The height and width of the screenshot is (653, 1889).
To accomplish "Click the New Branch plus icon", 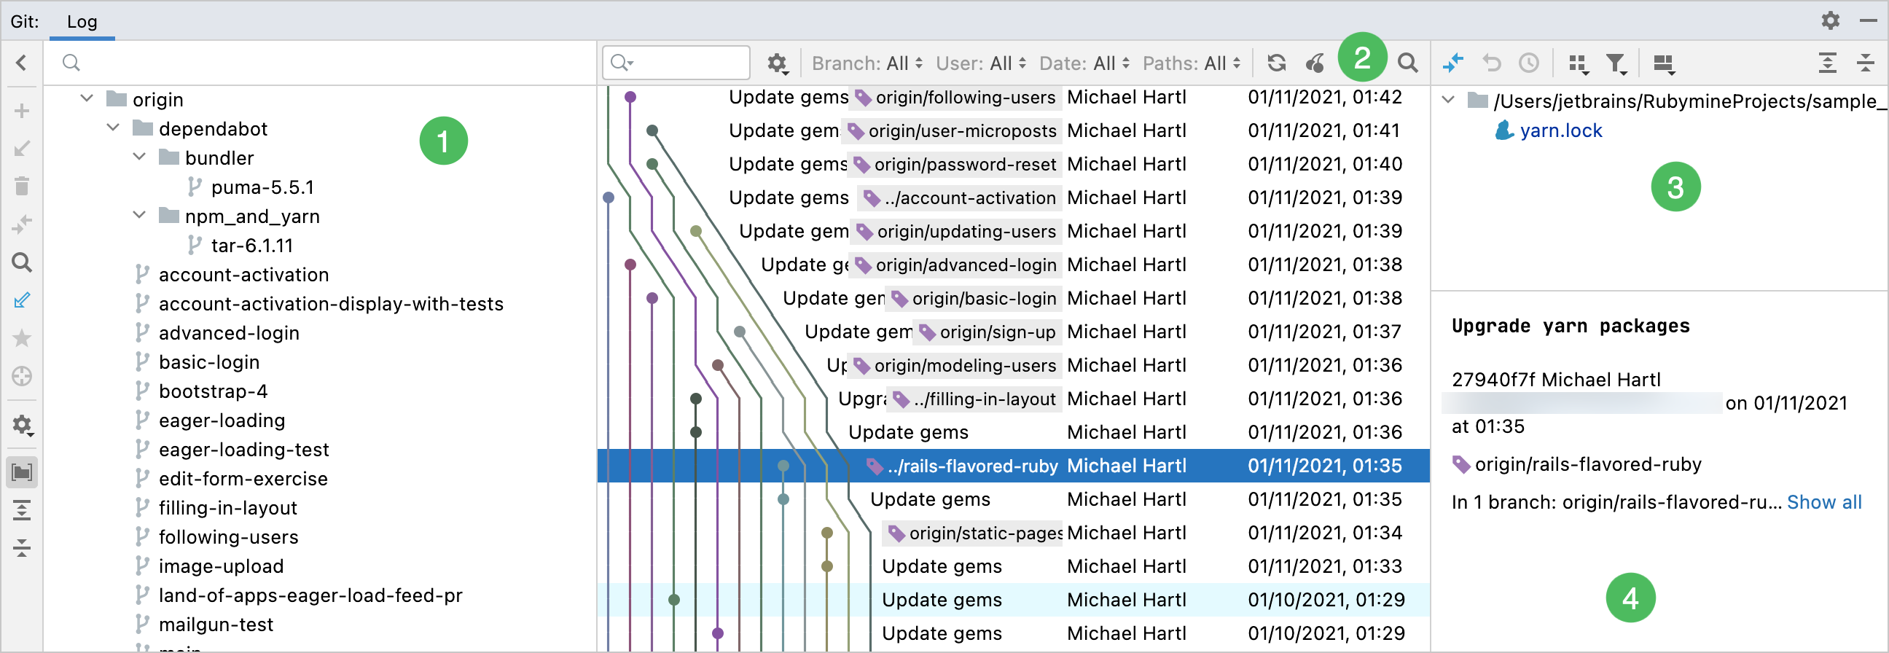I will 22,112.
